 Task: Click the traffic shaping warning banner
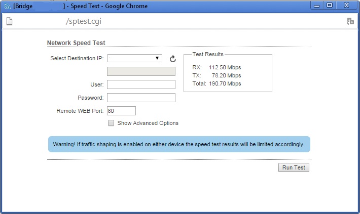click(179, 144)
